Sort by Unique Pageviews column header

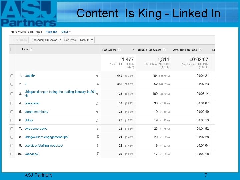149,50
